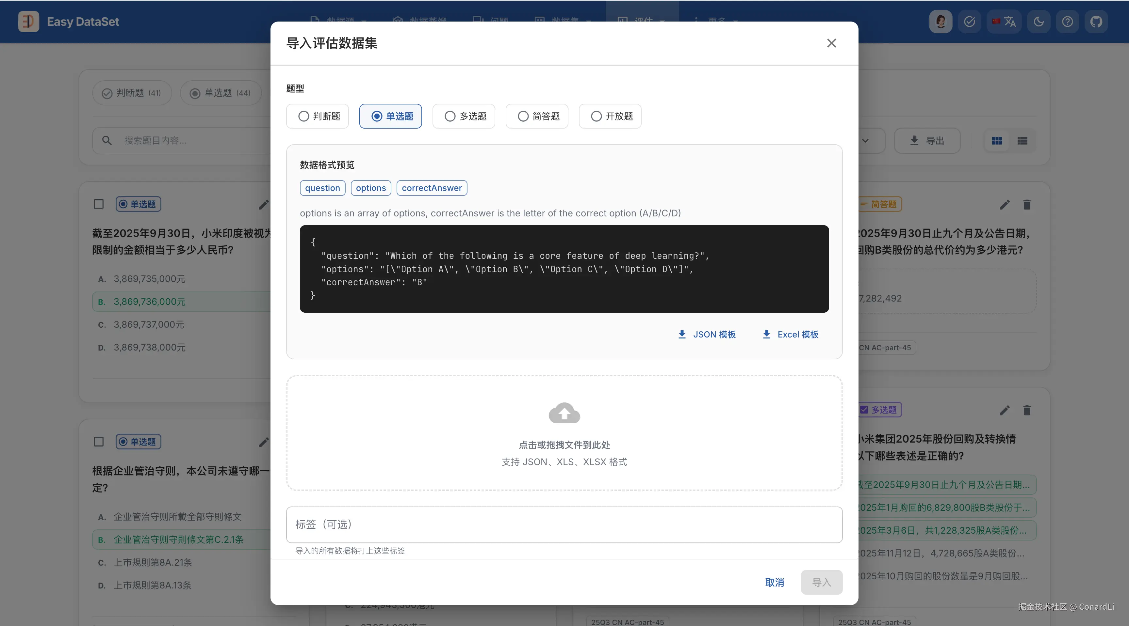Filter by 单选题 (44) tab

[x=221, y=93]
